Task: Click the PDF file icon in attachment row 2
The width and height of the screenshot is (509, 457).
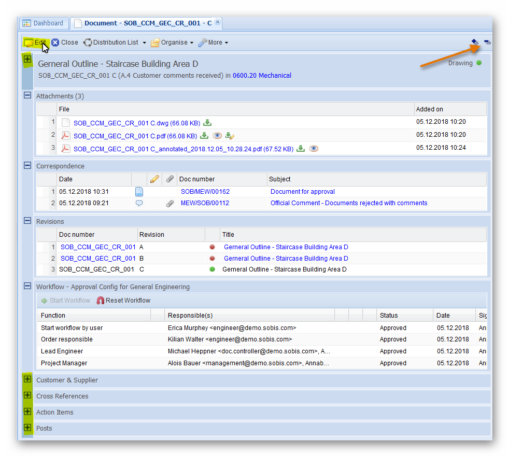Action: click(x=66, y=136)
